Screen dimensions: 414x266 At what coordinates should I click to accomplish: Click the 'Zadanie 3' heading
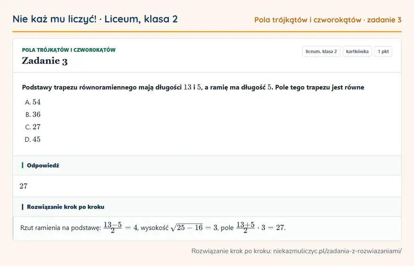click(45, 61)
